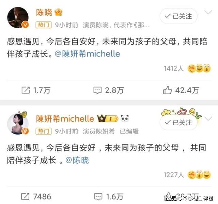Image resolution: width=218 pixels, height=204 pixels.
Task: Click the panda badge icon
Action: click(125, 119)
